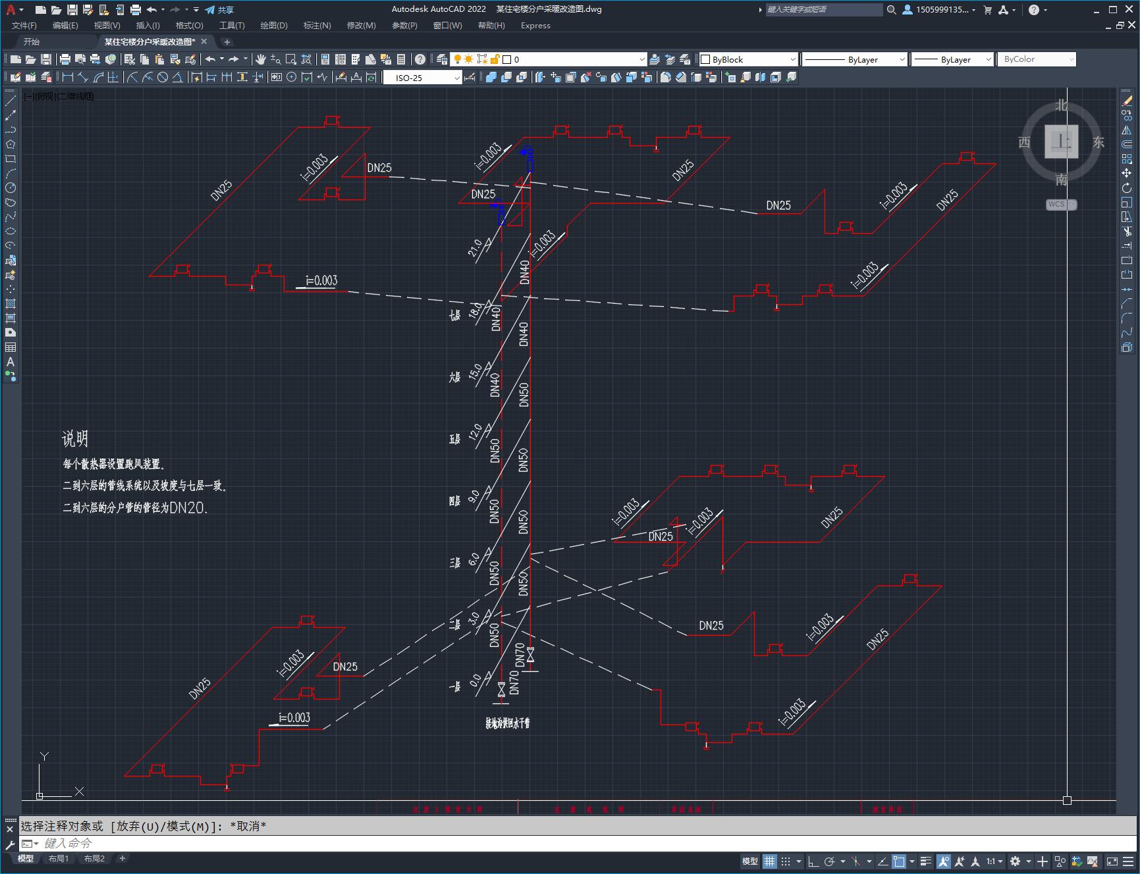Click the 模型 button in status bar
Viewport: 1140px width, 874px height.
[750, 861]
